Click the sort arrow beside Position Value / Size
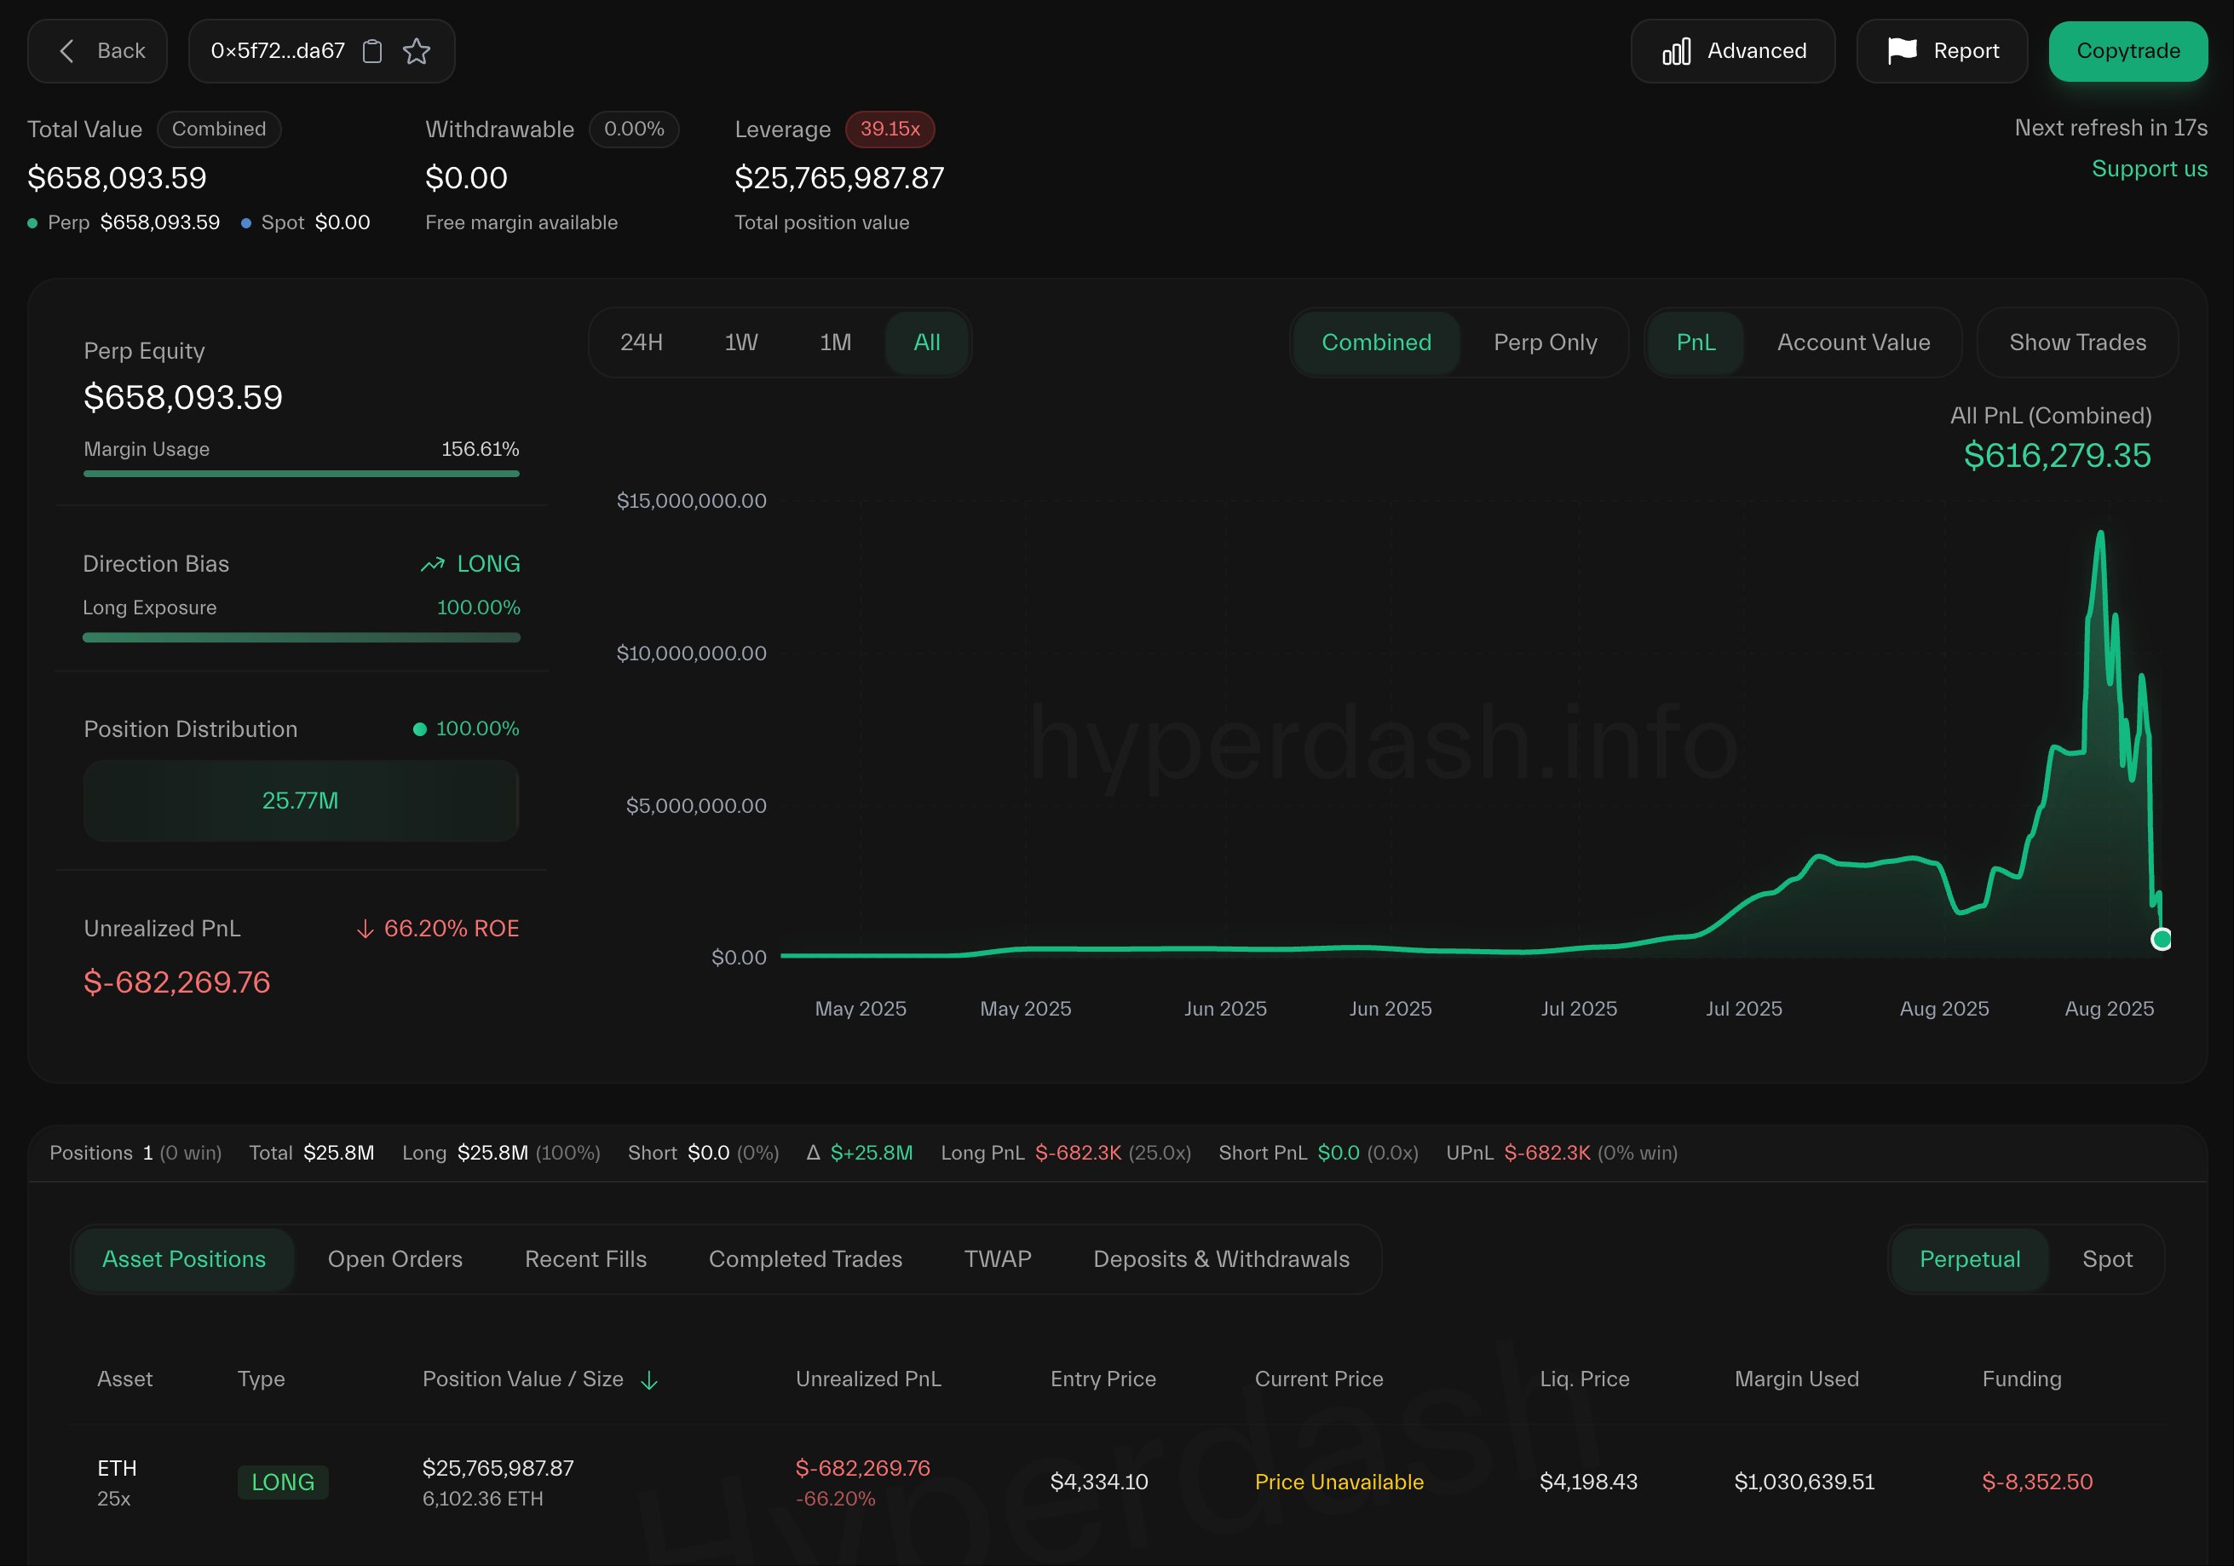The width and height of the screenshot is (2234, 1566). [649, 1380]
